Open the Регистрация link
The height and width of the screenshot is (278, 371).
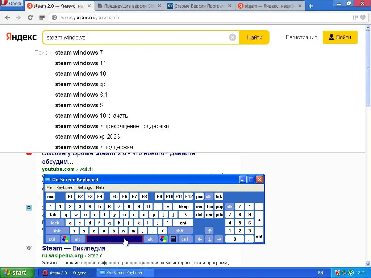(301, 37)
